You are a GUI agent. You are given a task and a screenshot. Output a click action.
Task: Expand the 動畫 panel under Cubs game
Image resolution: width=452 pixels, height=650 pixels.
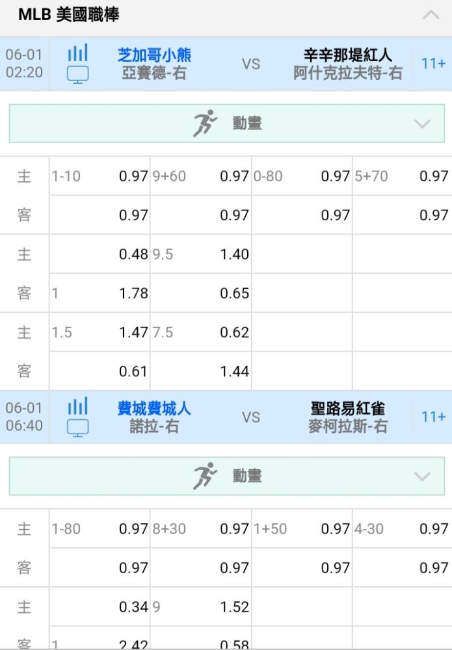pos(227,123)
